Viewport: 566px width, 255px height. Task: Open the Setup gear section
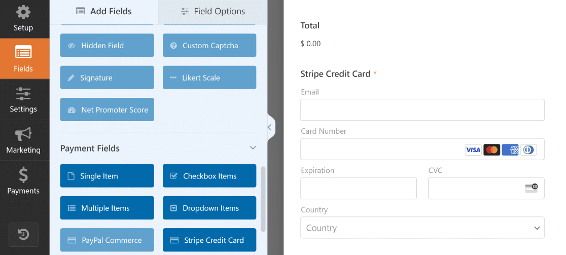pos(24,18)
